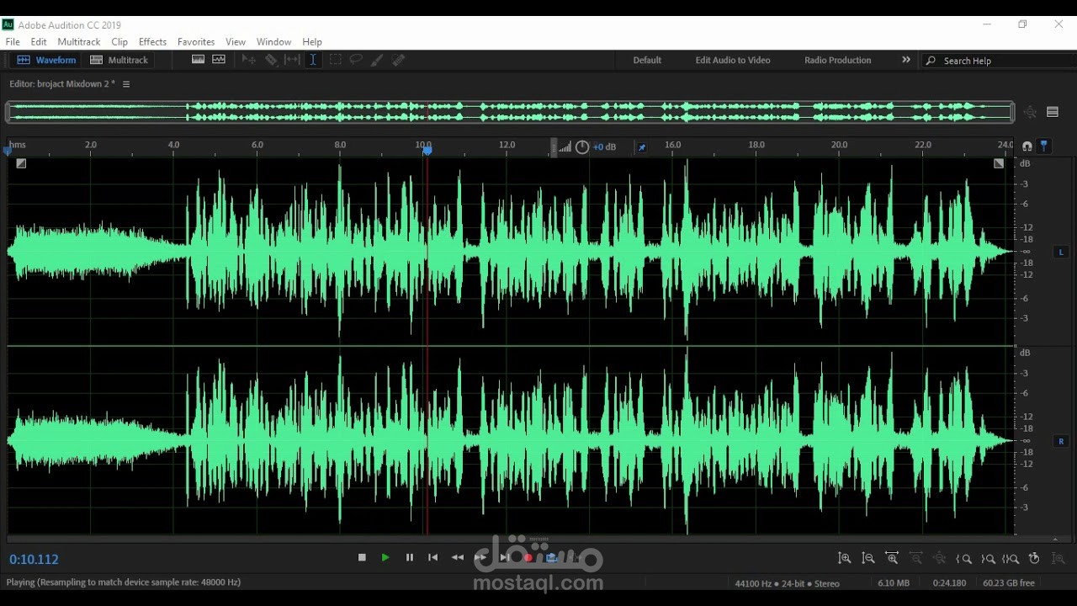Open the Favorites menu
Image resolution: width=1077 pixels, height=606 pixels.
(x=196, y=42)
